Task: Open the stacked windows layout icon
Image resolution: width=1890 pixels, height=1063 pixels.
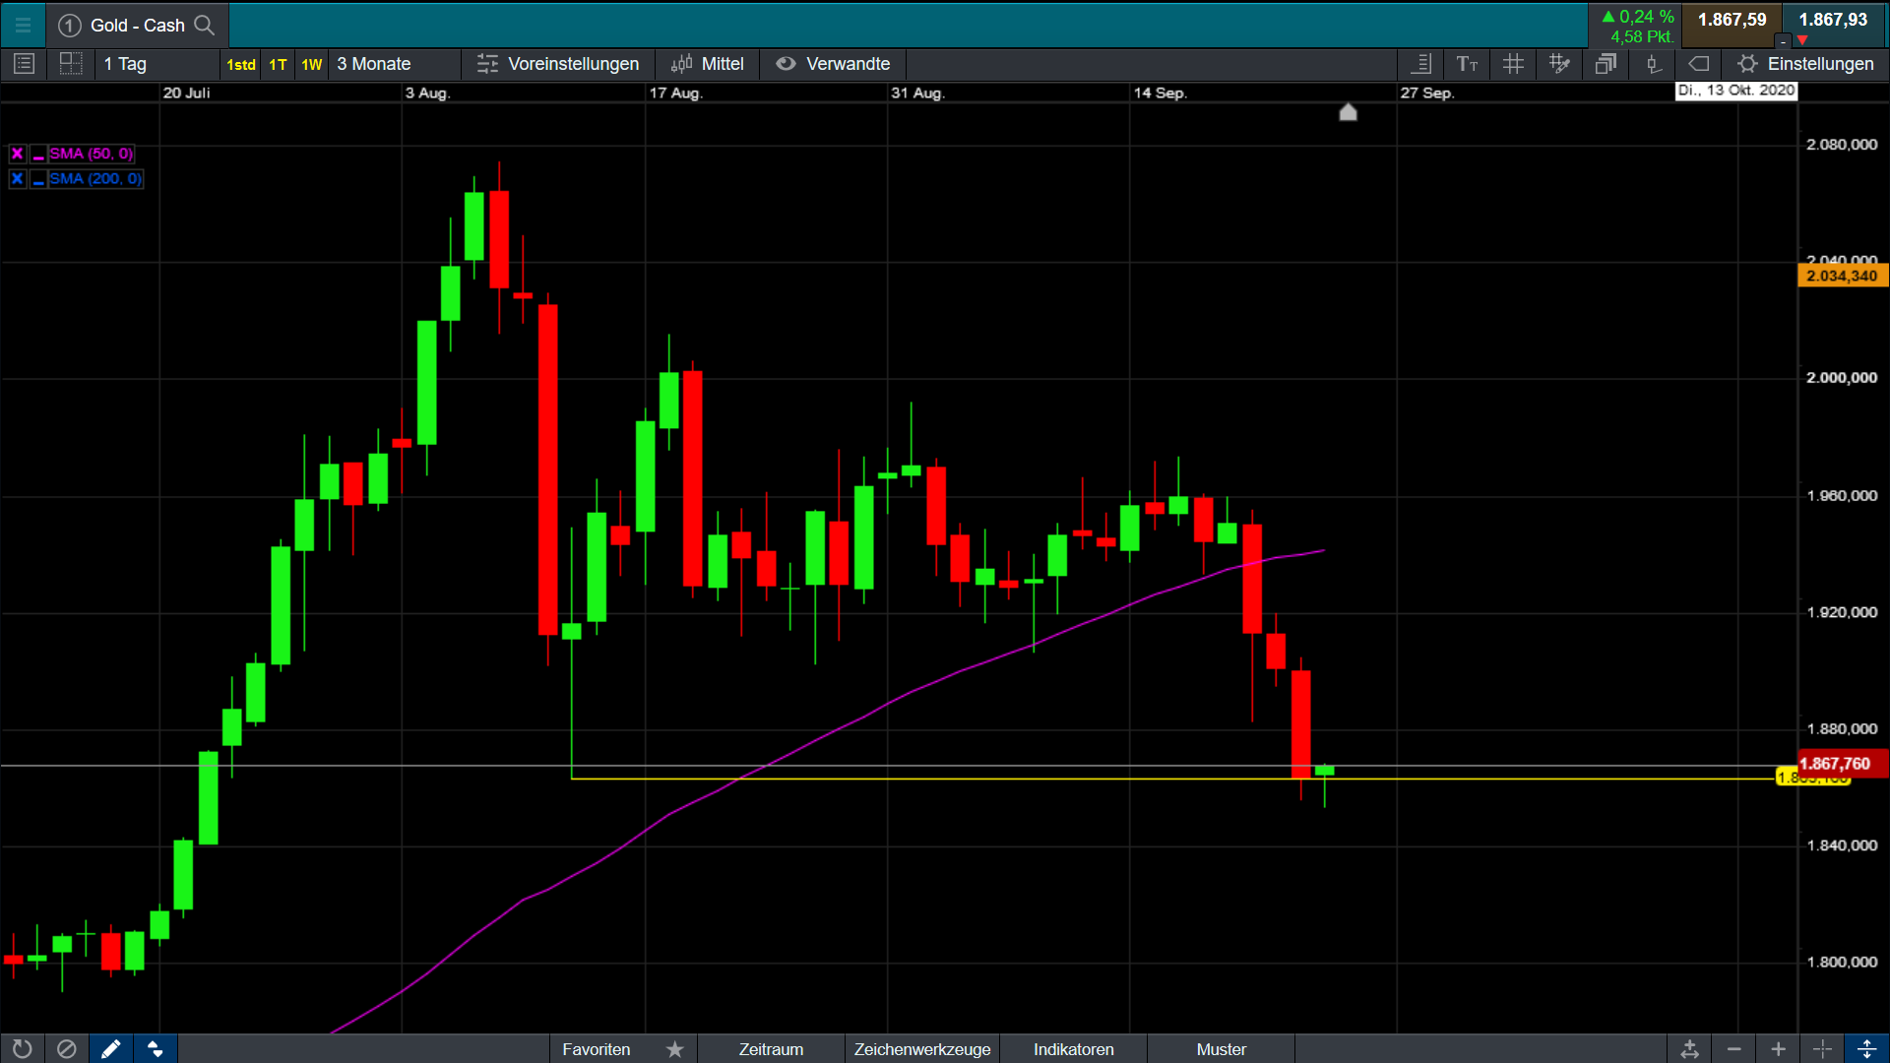Action: click(1606, 64)
